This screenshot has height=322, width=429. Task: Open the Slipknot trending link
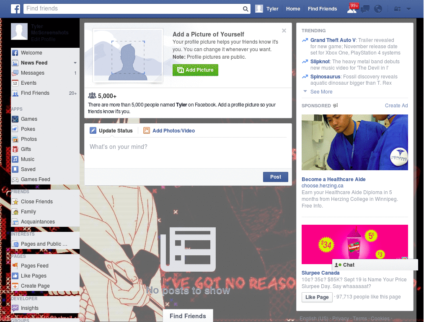[320, 62]
